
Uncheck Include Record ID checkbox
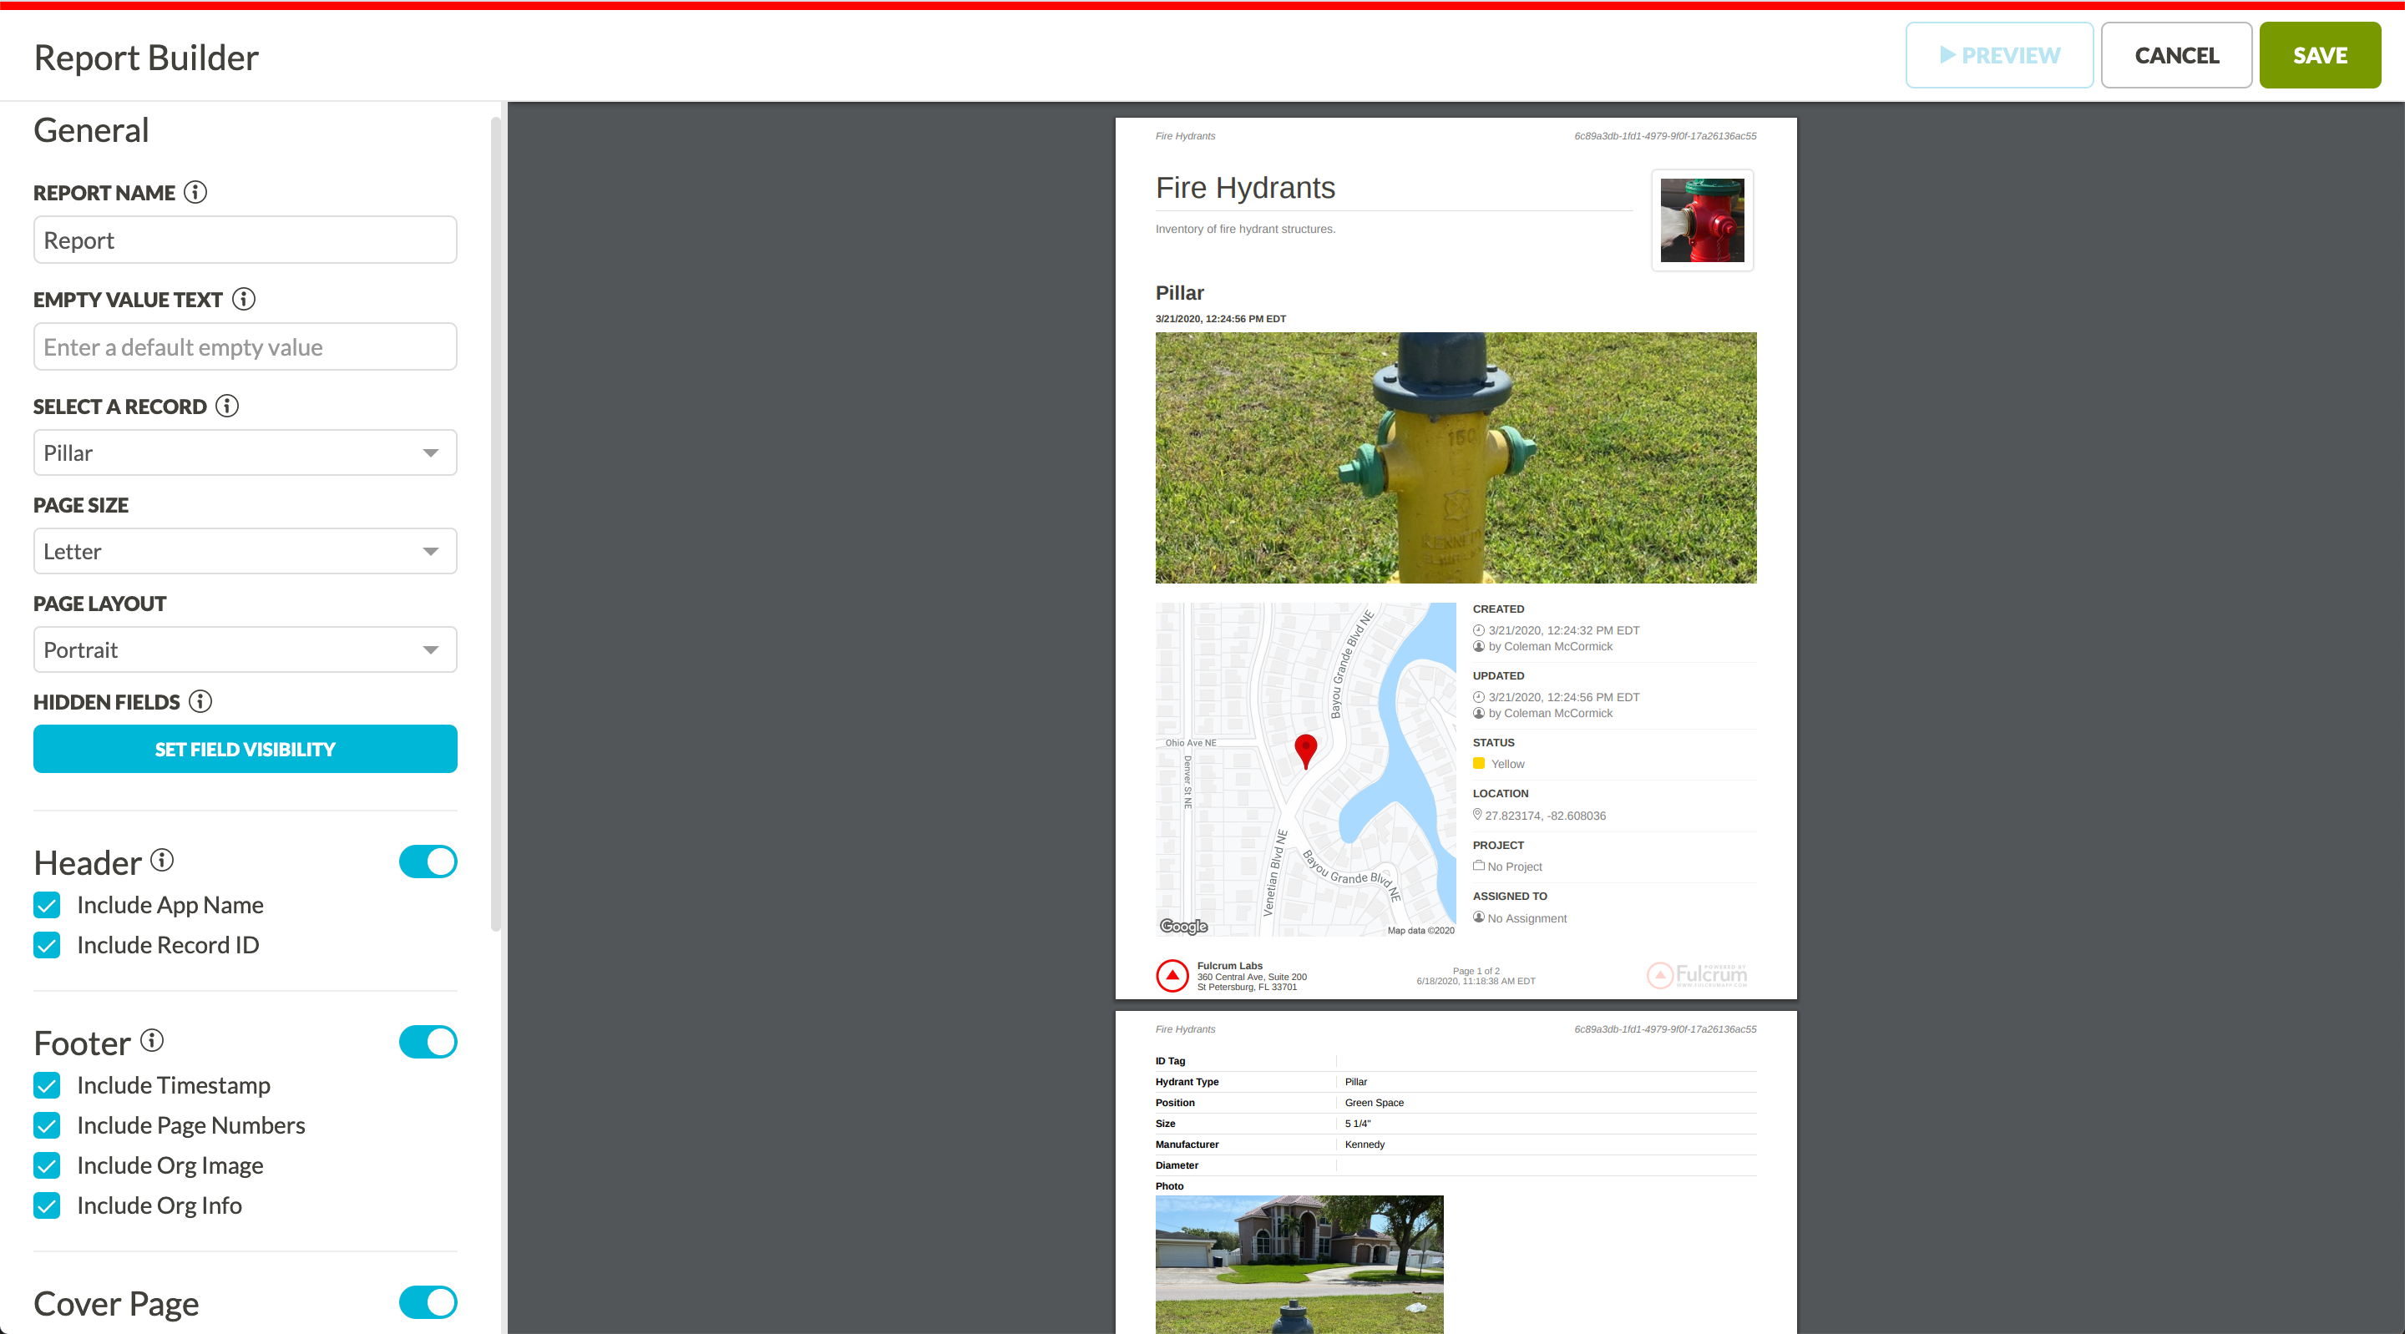pos(48,946)
